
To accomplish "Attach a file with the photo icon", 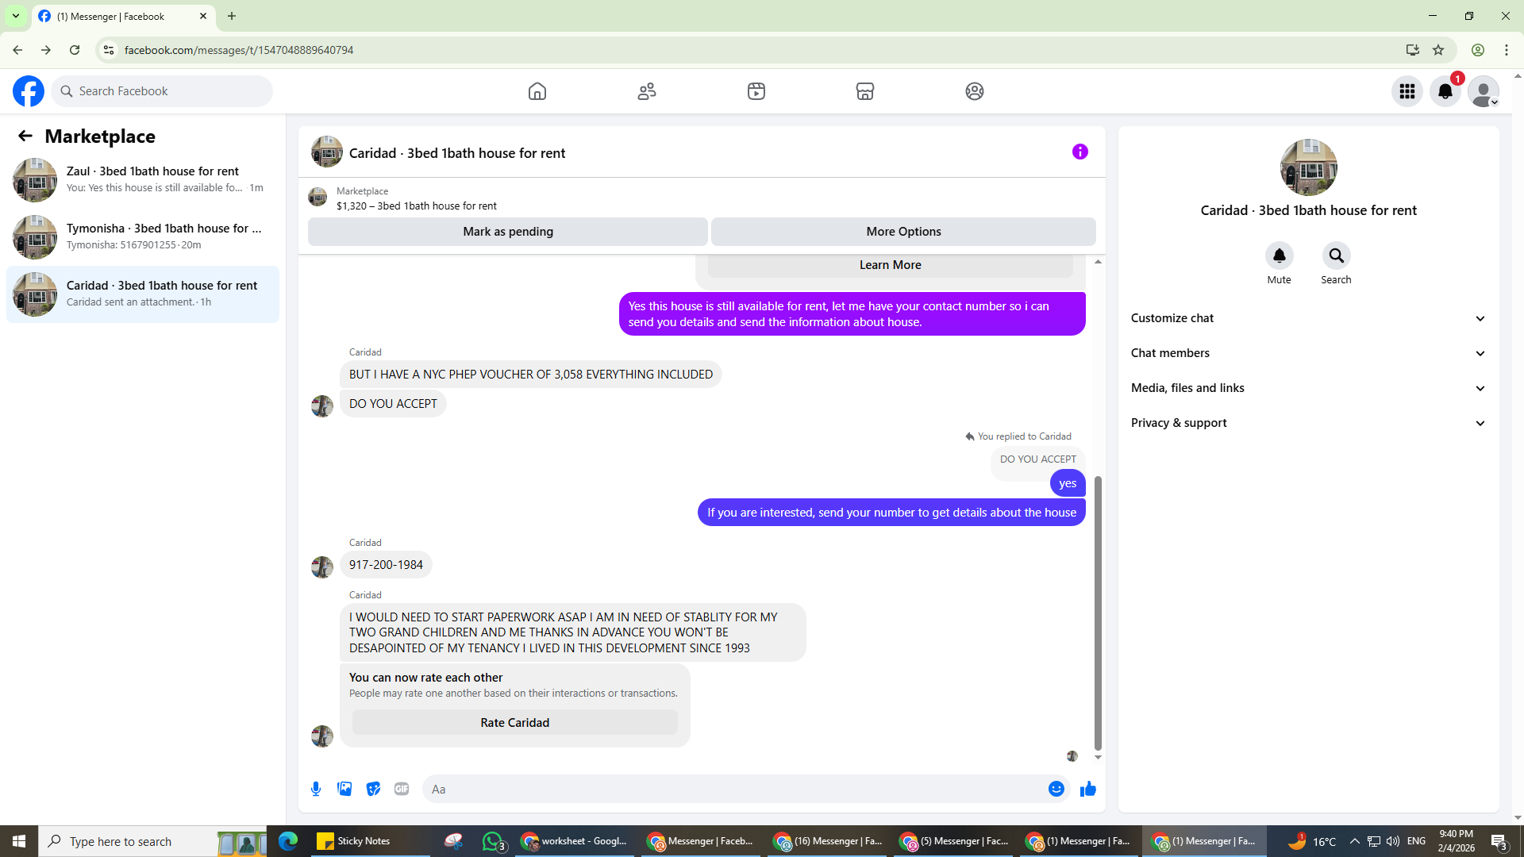I will [344, 789].
